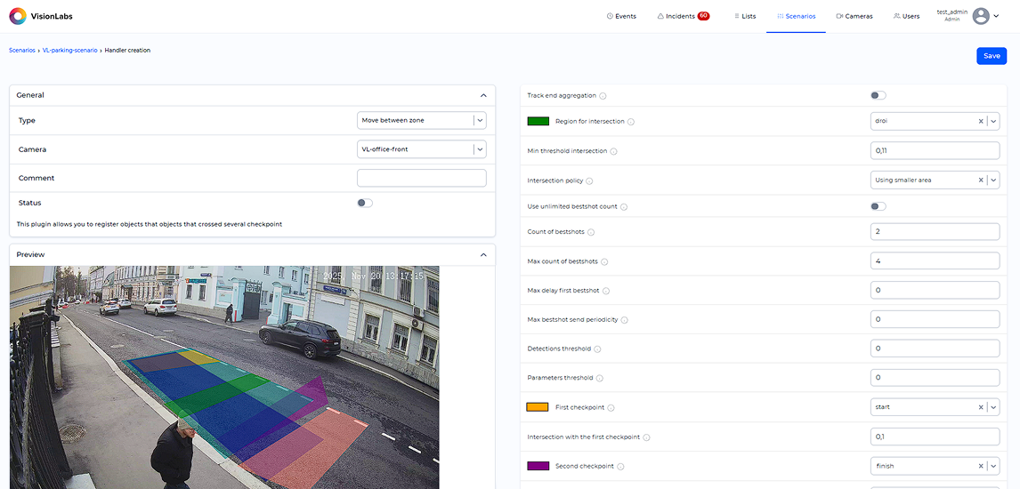The image size is (1020, 489).
Task: Enable the Status toggle
Action: pyautogui.click(x=365, y=203)
